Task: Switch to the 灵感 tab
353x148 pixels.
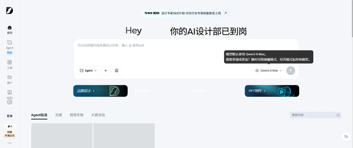Action: point(59,115)
